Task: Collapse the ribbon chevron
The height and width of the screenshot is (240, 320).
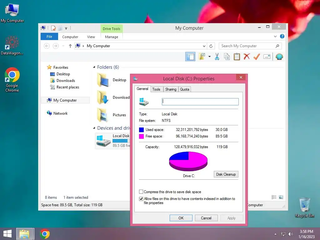Action: point(275,36)
